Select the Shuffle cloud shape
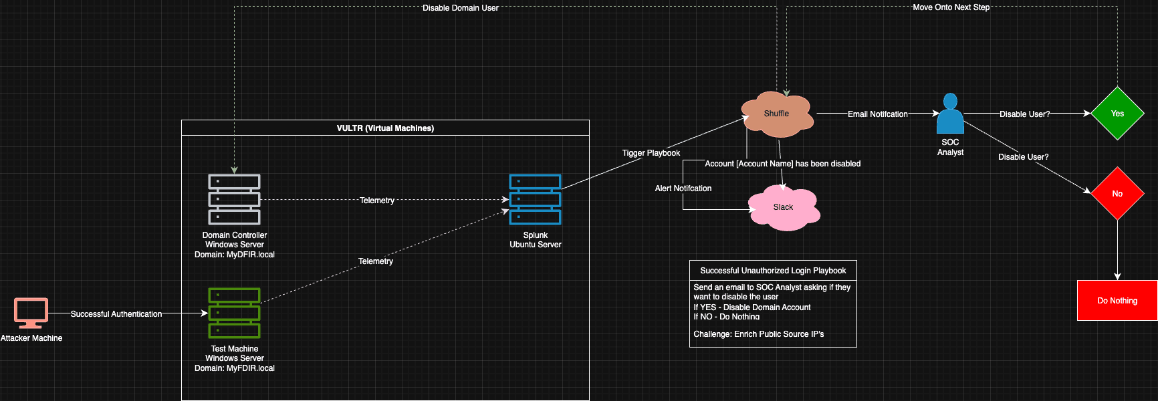The image size is (1158, 401). click(x=778, y=115)
